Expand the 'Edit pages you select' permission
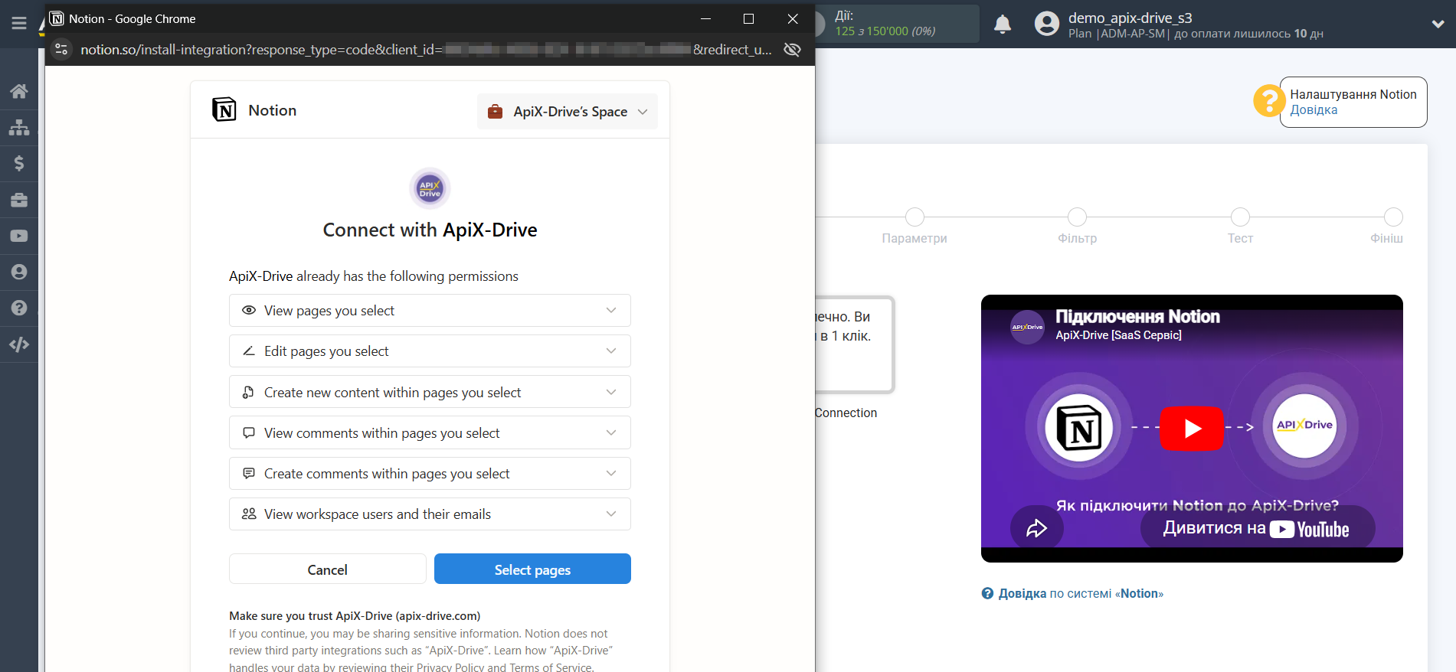The width and height of the screenshot is (1456, 672). pyautogui.click(x=430, y=351)
